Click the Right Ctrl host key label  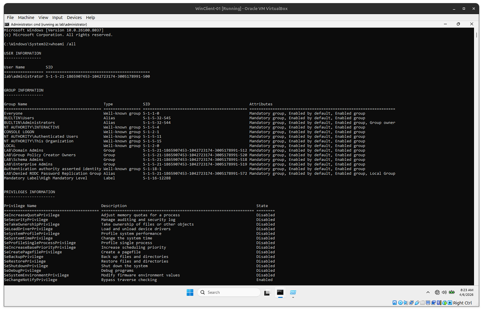pos(462,303)
